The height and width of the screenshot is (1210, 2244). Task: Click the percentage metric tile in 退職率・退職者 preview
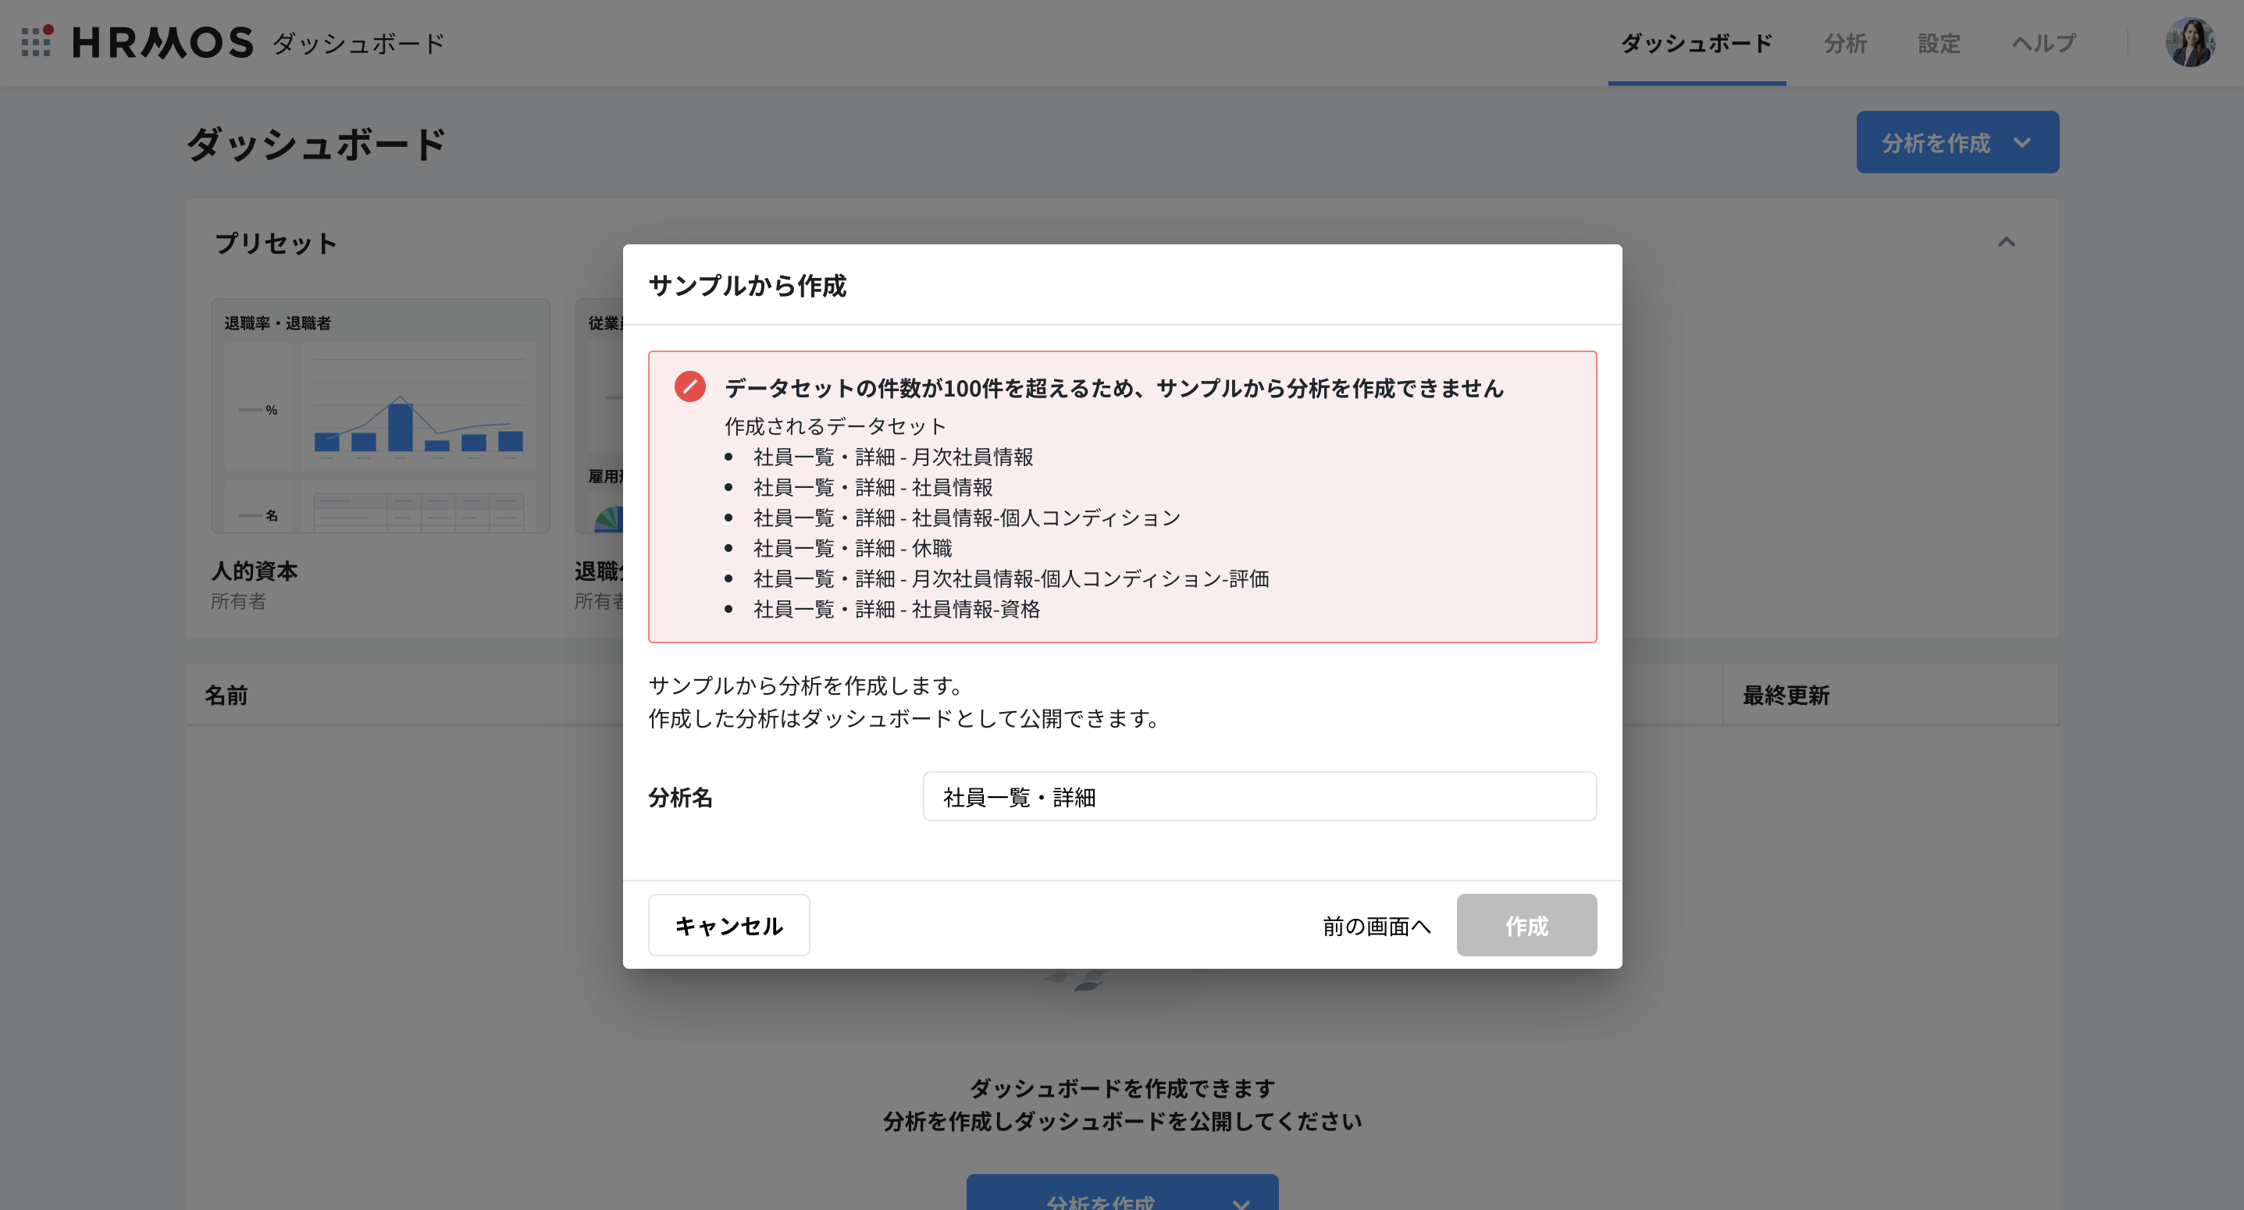[258, 407]
